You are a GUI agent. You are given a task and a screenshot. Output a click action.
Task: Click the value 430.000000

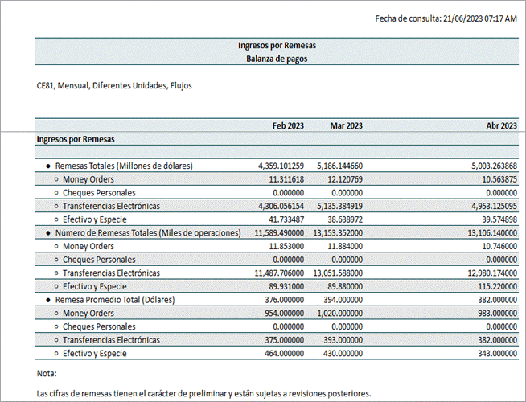(343, 354)
